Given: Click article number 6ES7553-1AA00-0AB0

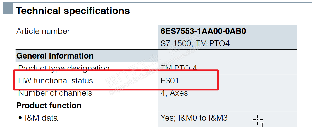Looking at the screenshot, I should pos(203,31).
